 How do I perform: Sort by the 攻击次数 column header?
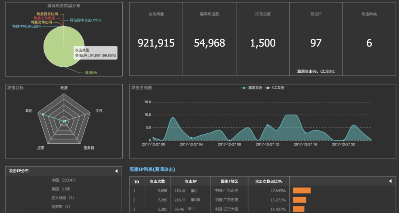[157, 181]
